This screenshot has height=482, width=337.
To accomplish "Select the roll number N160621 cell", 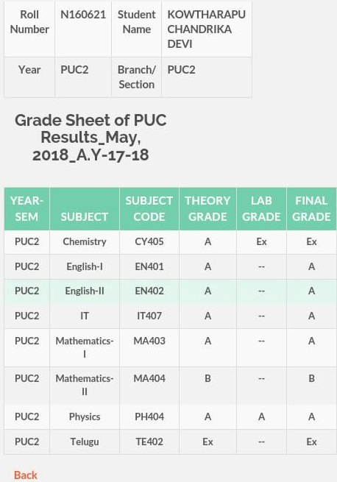I will [83, 29].
